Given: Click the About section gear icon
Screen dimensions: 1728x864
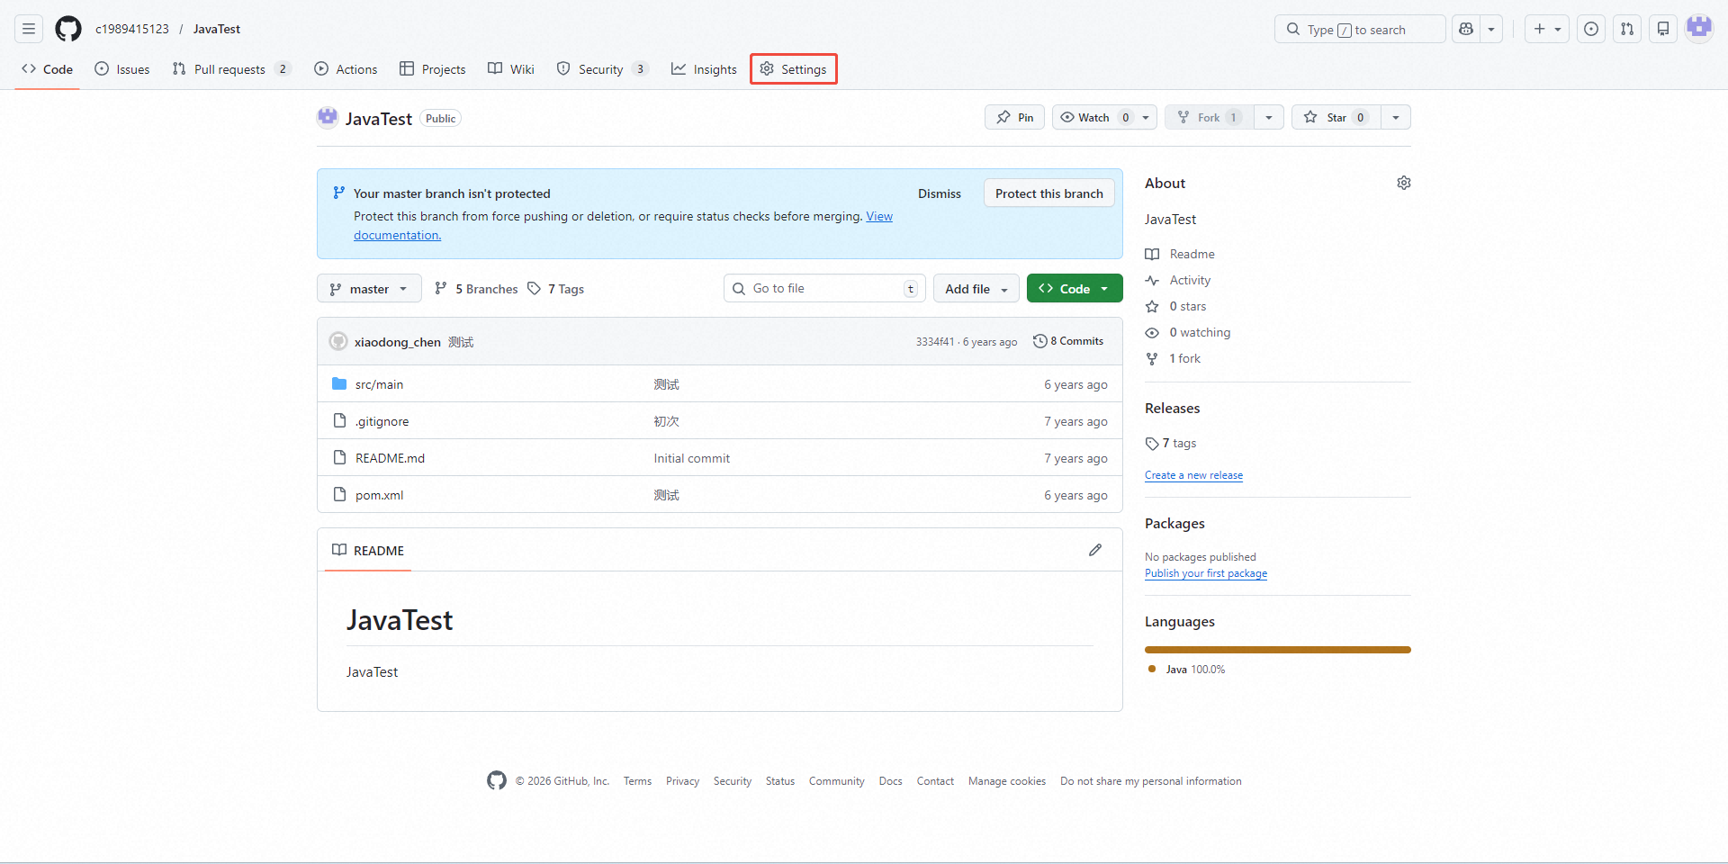Looking at the screenshot, I should click(x=1403, y=184).
